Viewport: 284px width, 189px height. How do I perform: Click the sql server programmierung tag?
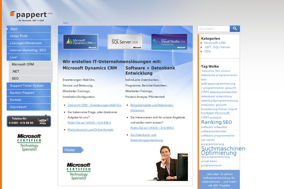tap(213, 142)
